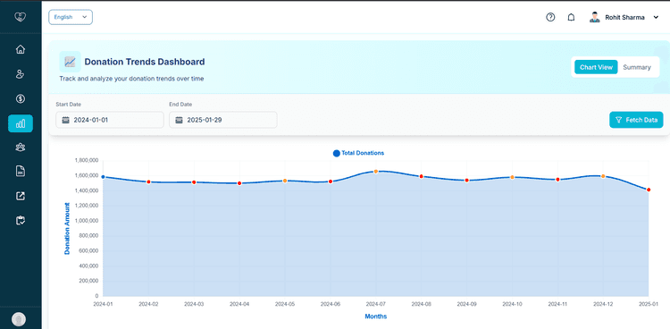
Task: Click the calendar icon in Start Date field
Action: click(65, 120)
